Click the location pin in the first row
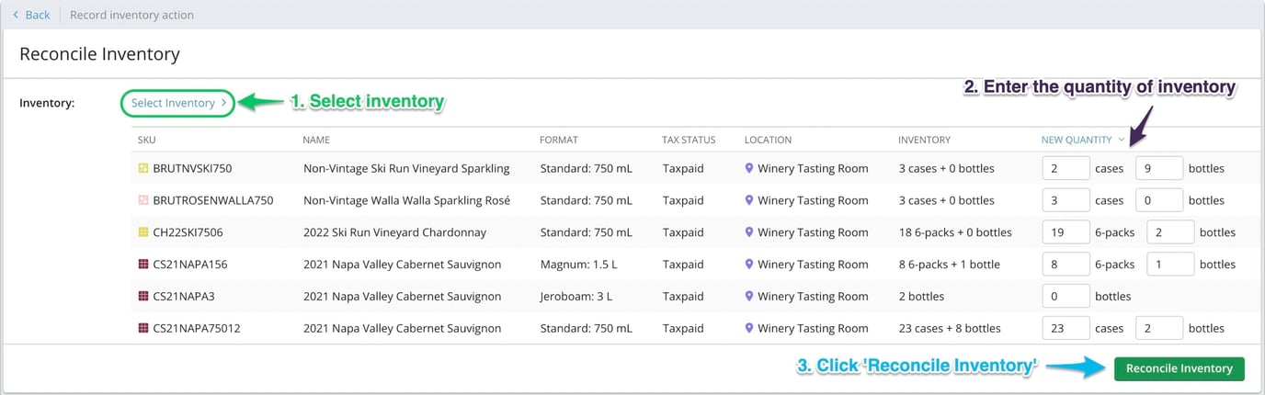1265x395 pixels. coord(749,168)
